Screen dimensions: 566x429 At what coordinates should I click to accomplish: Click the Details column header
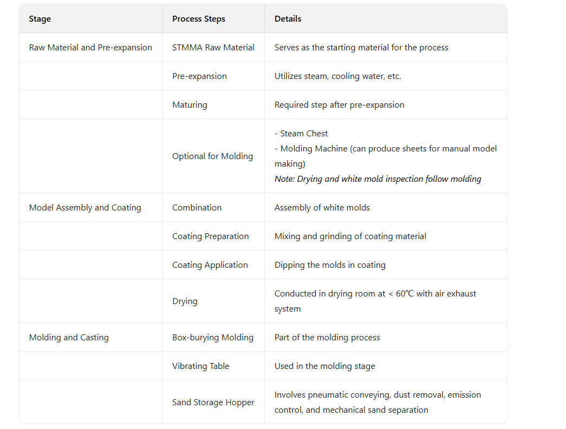pyautogui.click(x=288, y=19)
